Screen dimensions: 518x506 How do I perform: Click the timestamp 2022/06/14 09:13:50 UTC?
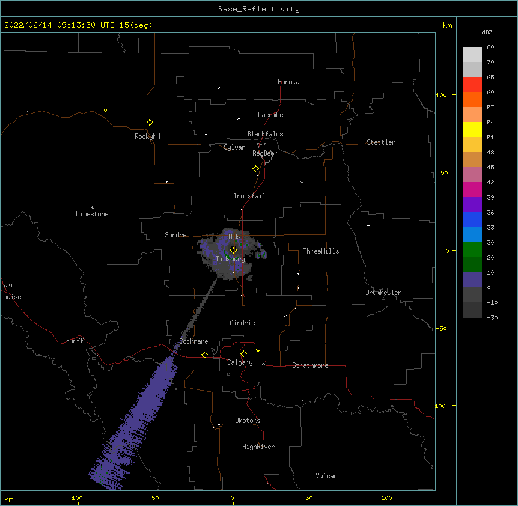coord(59,25)
